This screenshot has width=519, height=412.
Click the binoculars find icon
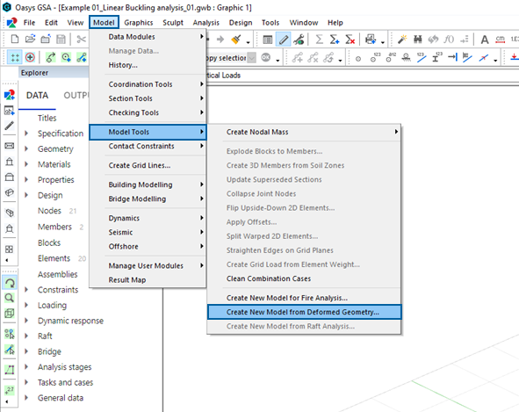point(418,40)
